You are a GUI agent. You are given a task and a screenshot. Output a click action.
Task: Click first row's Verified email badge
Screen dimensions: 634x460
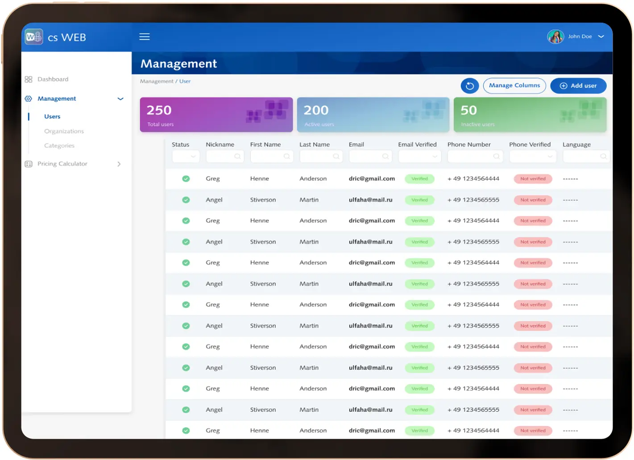419,179
